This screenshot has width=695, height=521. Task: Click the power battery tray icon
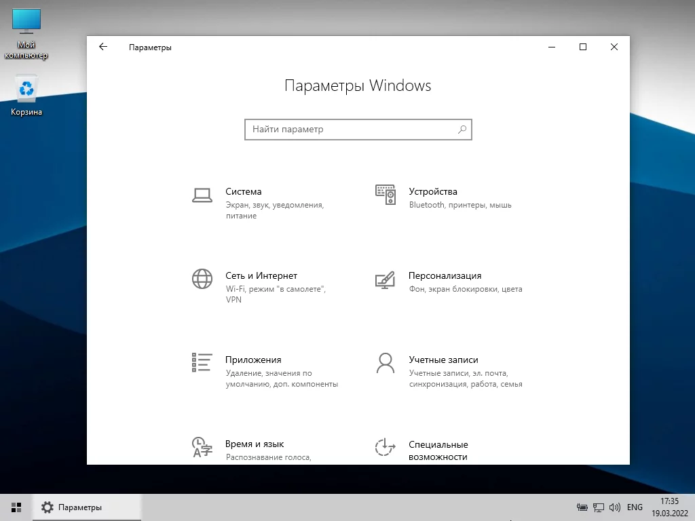(582, 507)
